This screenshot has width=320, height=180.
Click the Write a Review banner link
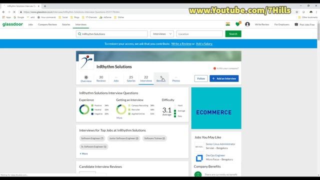point(181,43)
